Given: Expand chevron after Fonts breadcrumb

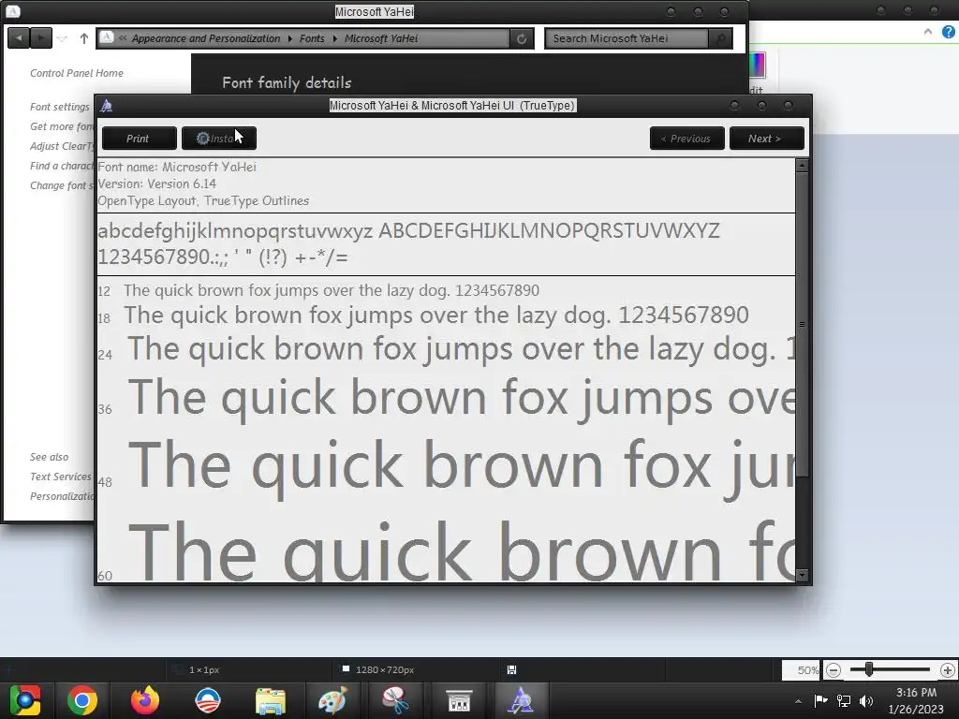Looking at the screenshot, I should click(x=335, y=38).
